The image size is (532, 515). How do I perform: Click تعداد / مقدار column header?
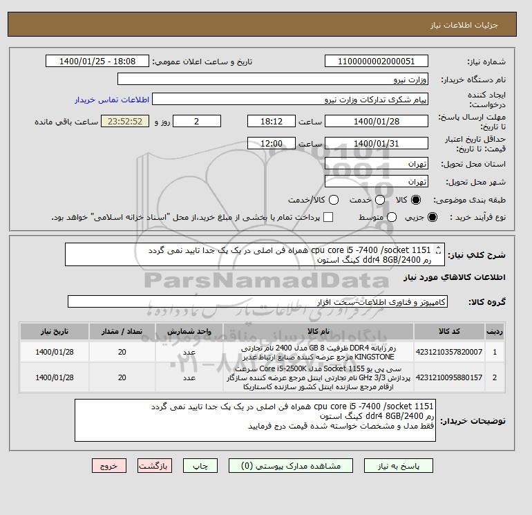point(122,331)
